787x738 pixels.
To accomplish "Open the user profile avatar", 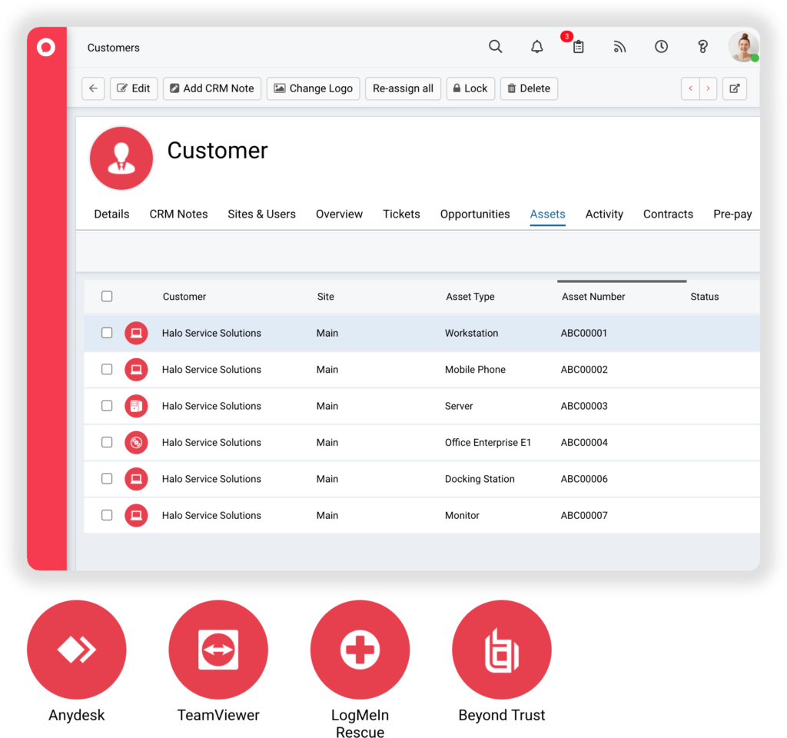I will (x=742, y=47).
